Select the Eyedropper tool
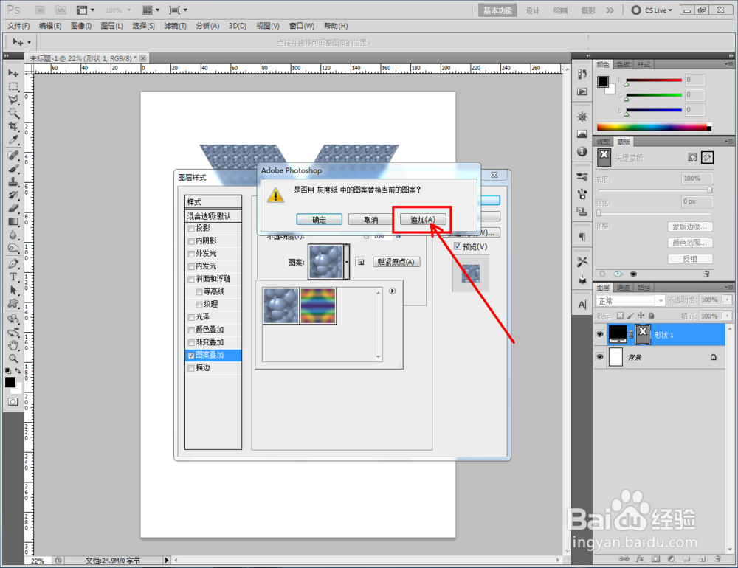738x568 pixels. 13,139
